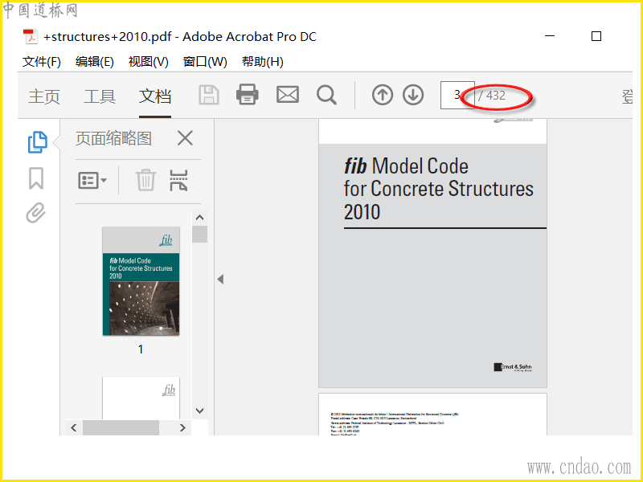
Task: Click horizontal scrollbar right arrow
Action: [183, 427]
